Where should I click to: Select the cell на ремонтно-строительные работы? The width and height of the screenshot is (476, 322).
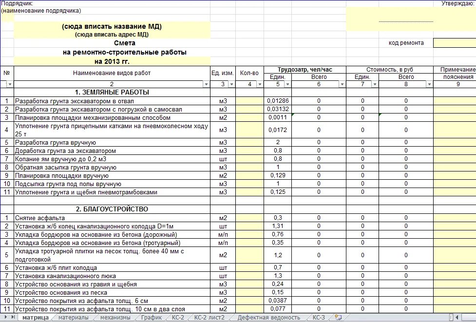112,52
